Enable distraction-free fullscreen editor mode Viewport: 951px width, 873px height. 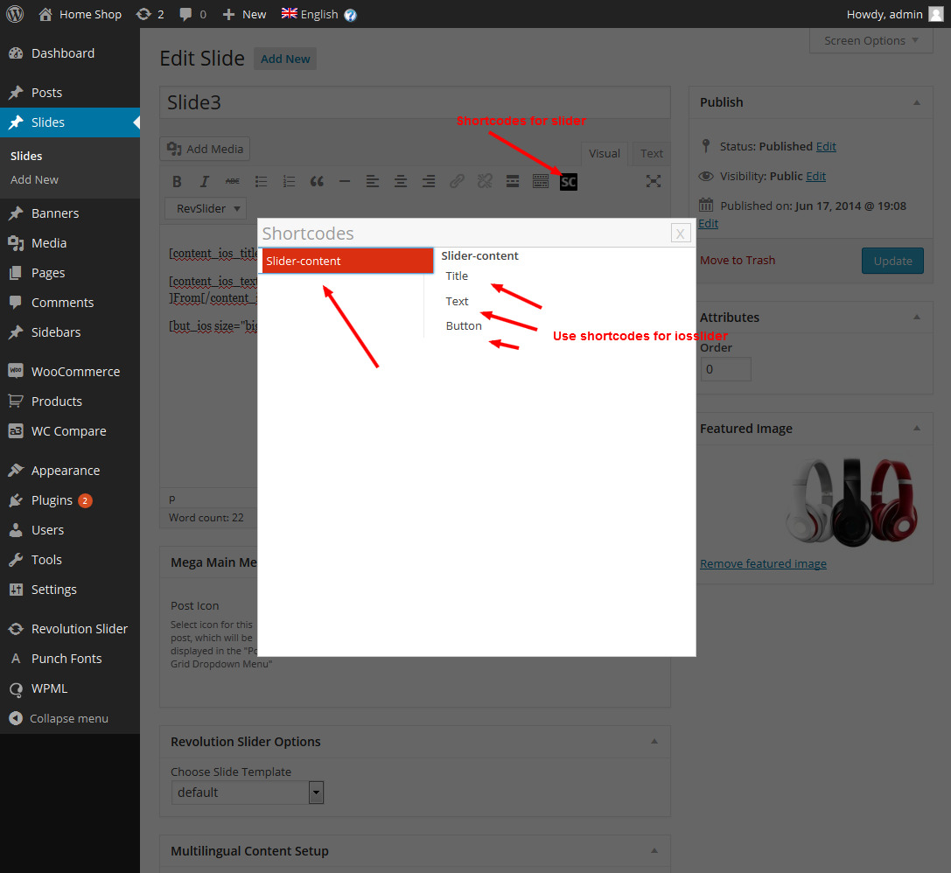[x=653, y=182]
